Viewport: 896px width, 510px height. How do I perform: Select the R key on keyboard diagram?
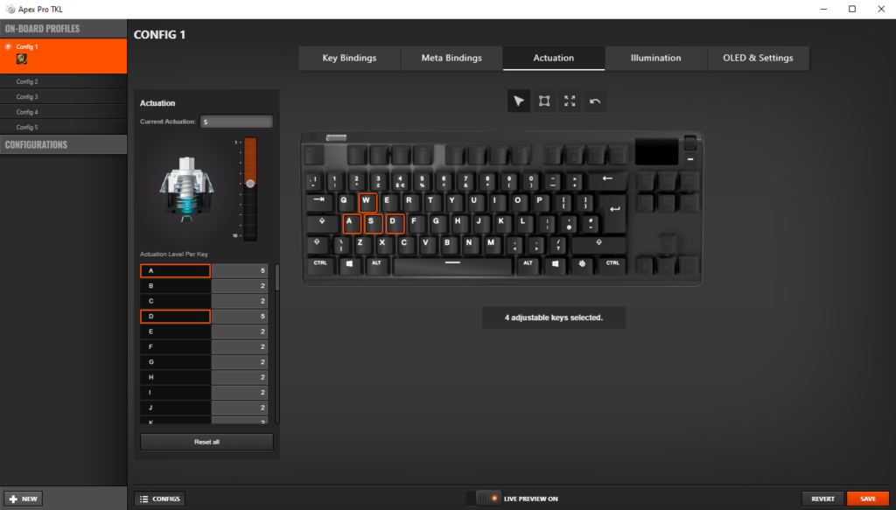pos(410,202)
